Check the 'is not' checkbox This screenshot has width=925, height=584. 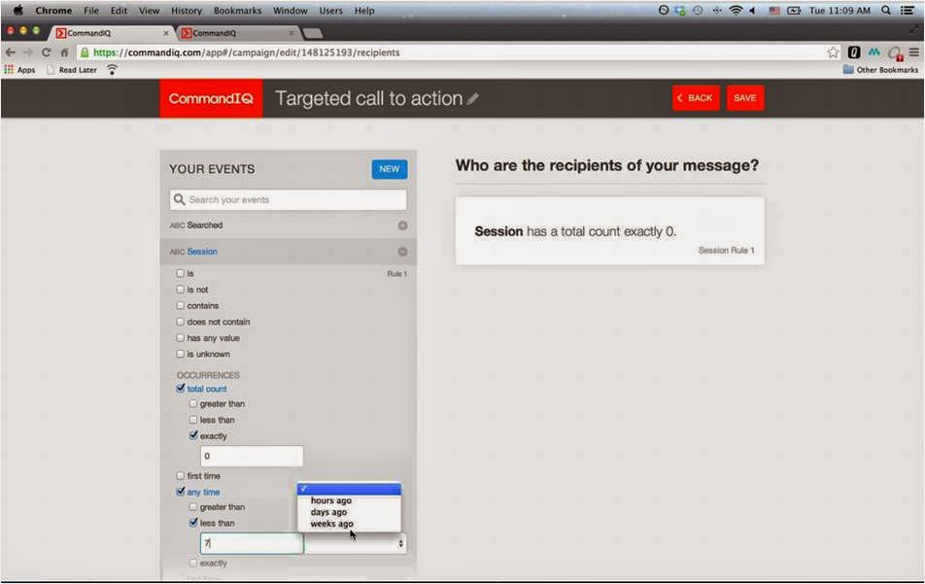[x=180, y=289]
